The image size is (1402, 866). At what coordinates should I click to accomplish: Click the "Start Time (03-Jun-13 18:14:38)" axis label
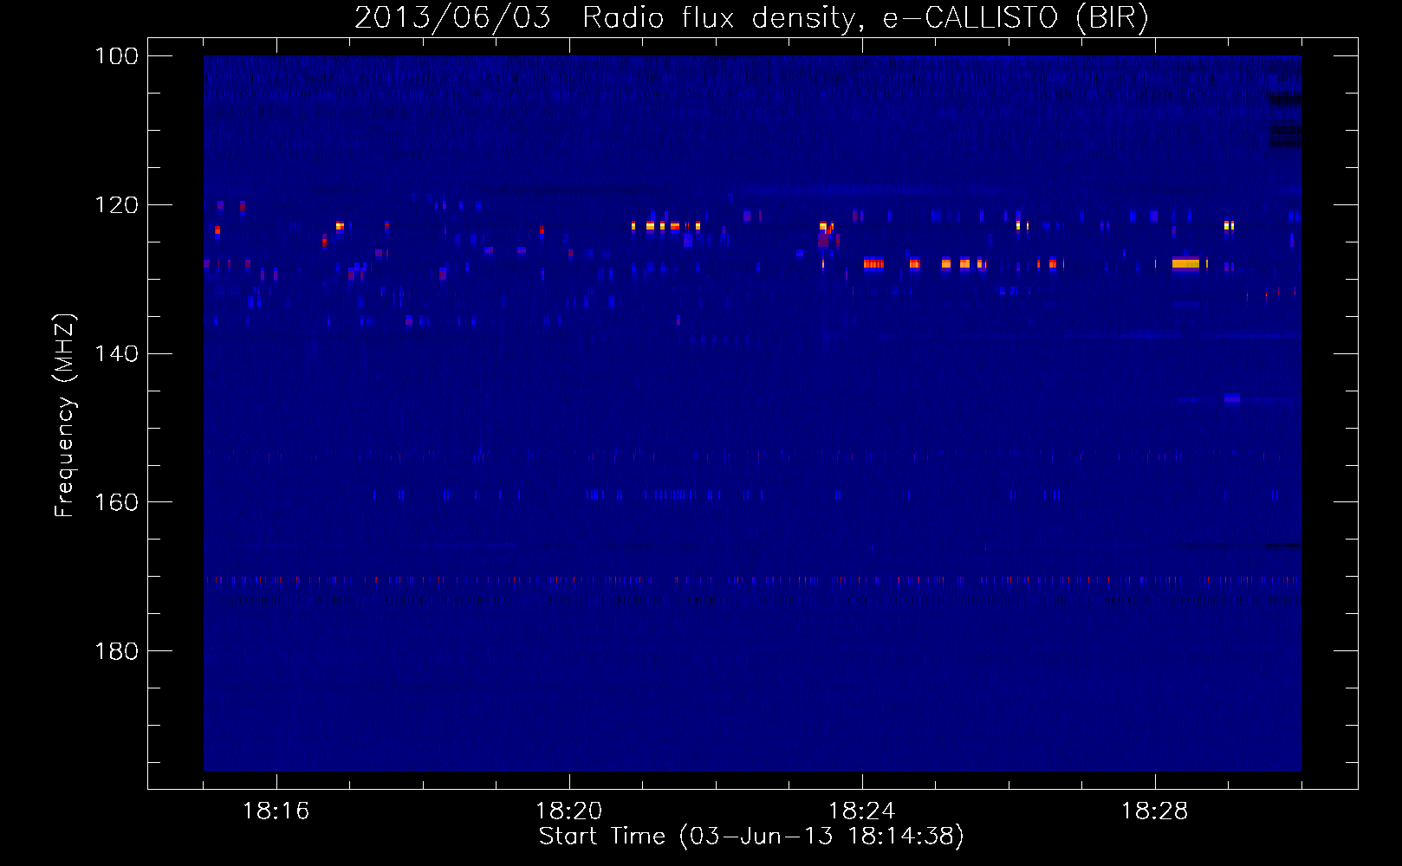pyautogui.click(x=751, y=836)
